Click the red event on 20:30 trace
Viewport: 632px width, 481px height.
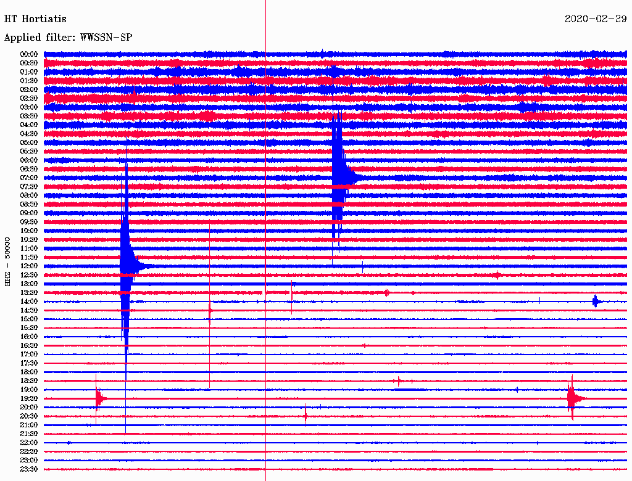(306, 416)
